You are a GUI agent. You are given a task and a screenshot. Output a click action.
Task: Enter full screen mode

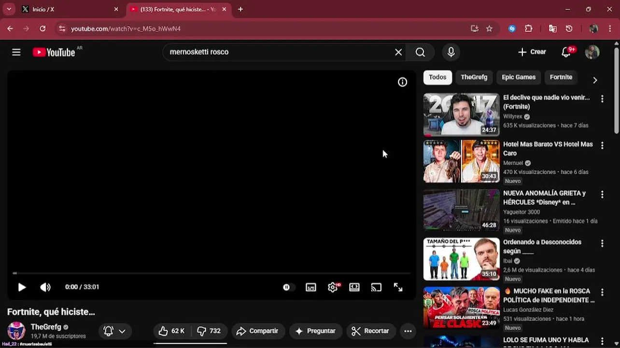(398, 287)
